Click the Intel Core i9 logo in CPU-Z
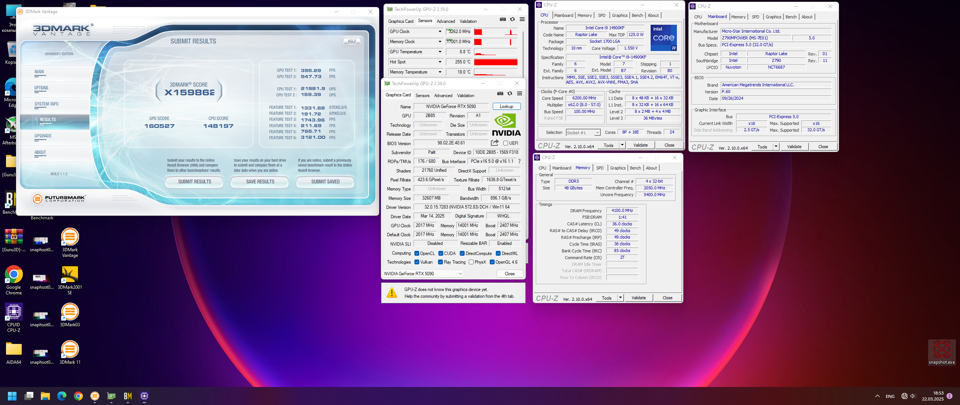 coord(663,37)
